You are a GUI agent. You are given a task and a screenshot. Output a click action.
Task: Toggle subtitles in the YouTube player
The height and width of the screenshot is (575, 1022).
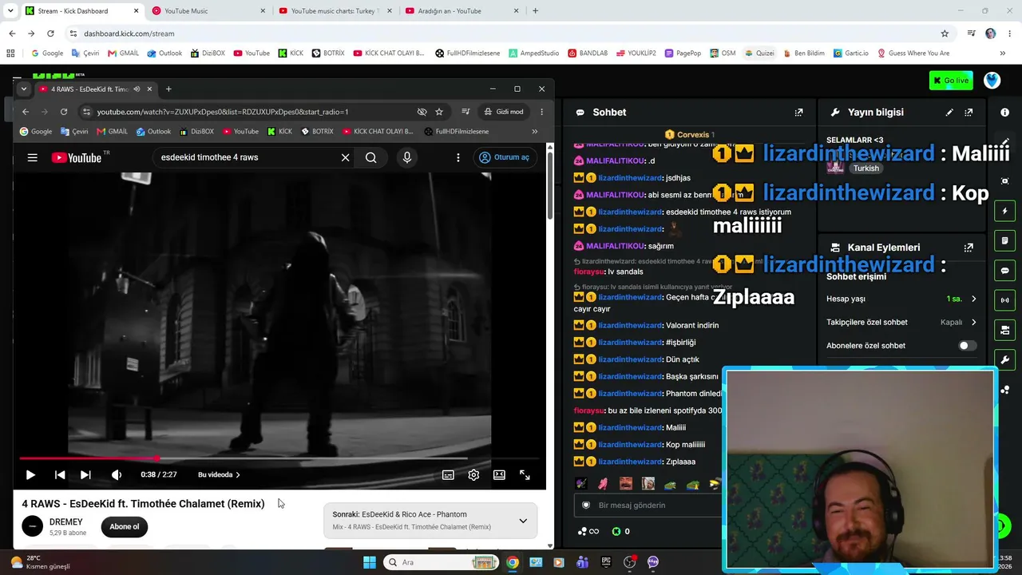448,474
